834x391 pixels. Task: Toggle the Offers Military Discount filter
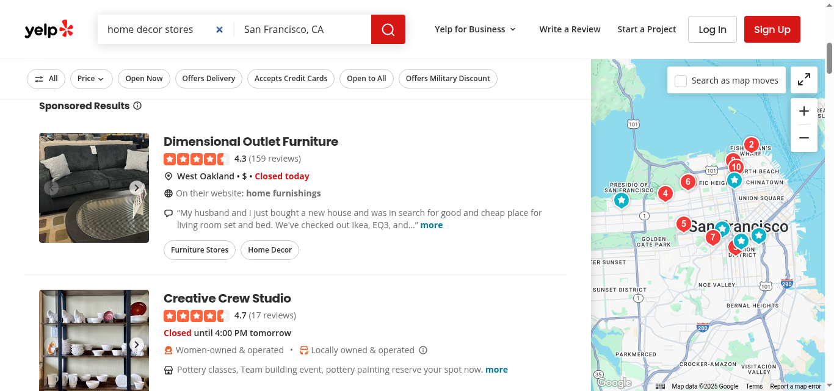(x=448, y=79)
